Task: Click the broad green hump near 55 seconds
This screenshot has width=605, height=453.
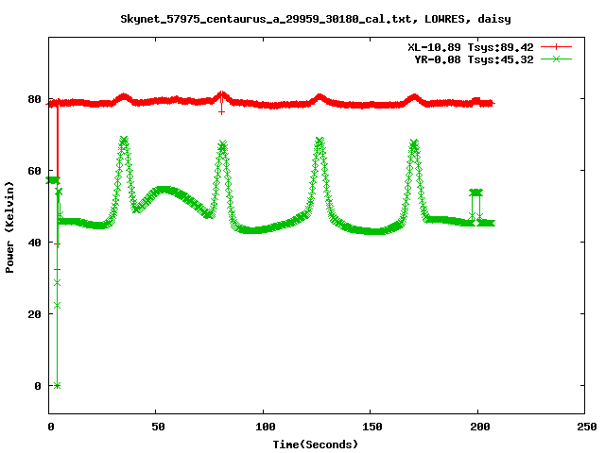Action: click(x=164, y=190)
